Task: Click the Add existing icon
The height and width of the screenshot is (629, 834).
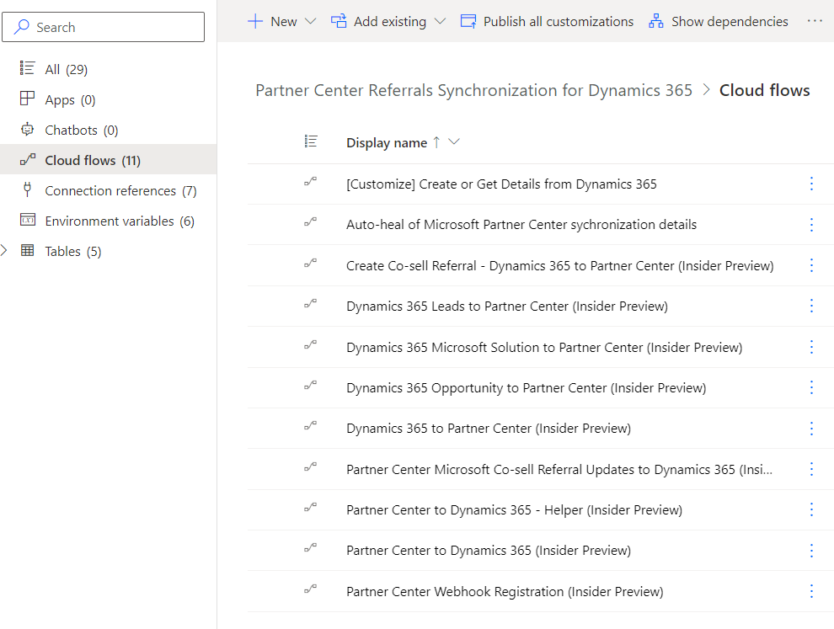Action: point(339,22)
